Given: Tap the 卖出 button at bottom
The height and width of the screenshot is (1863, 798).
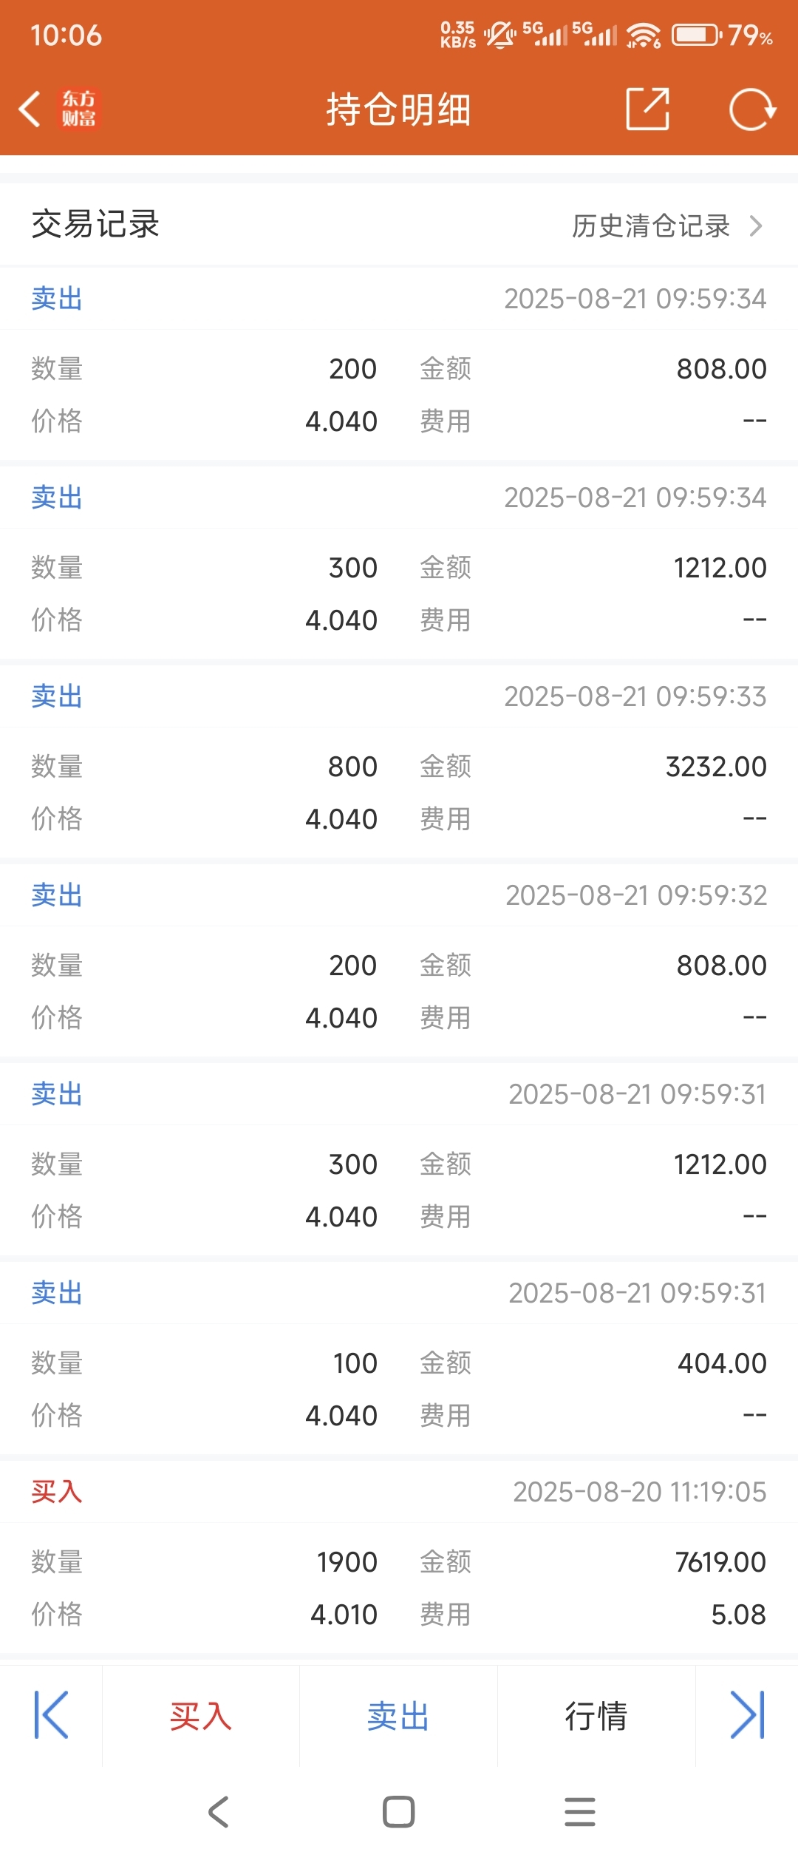Looking at the screenshot, I should click(x=398, y=1716).
